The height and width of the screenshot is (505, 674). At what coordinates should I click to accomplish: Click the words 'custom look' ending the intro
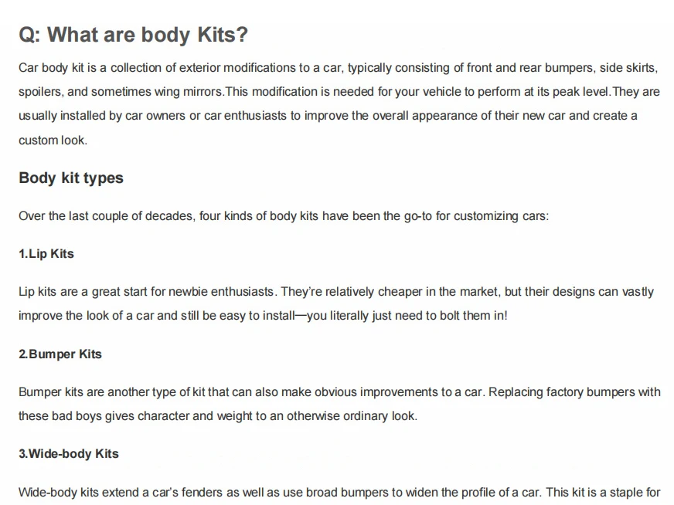pos(53,141)
